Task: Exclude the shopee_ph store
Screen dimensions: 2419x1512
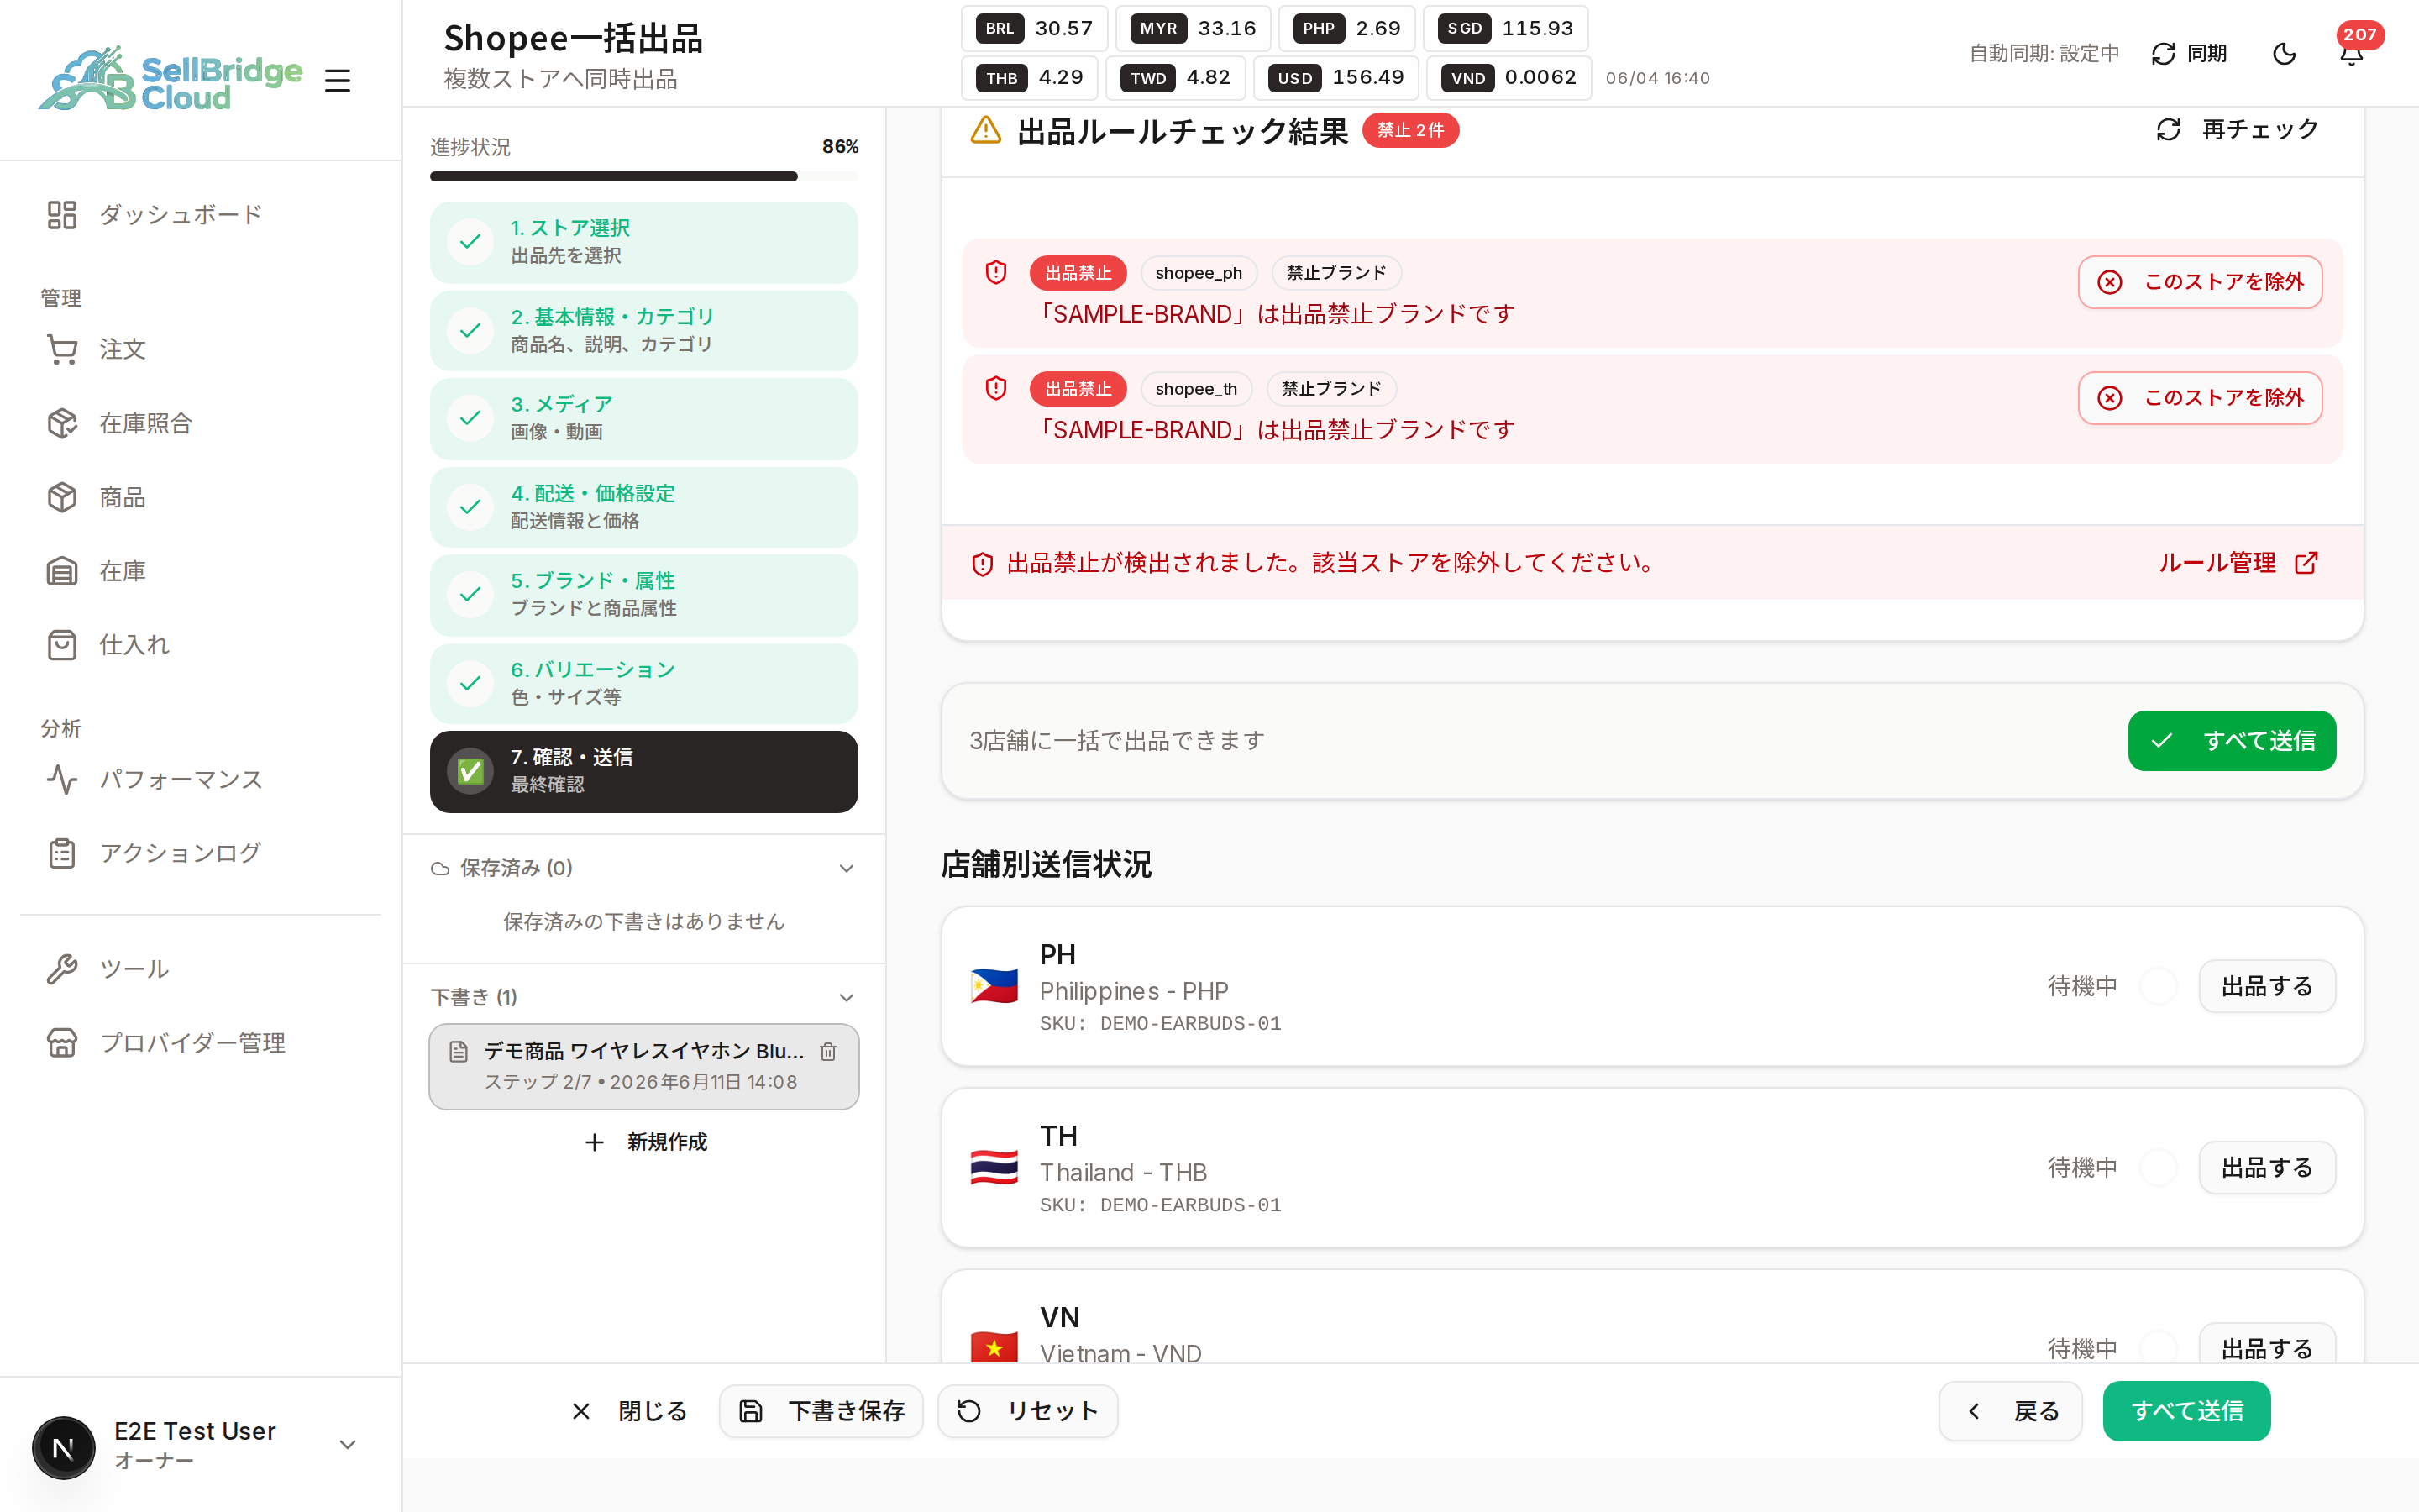Action: coord(2200,282)
